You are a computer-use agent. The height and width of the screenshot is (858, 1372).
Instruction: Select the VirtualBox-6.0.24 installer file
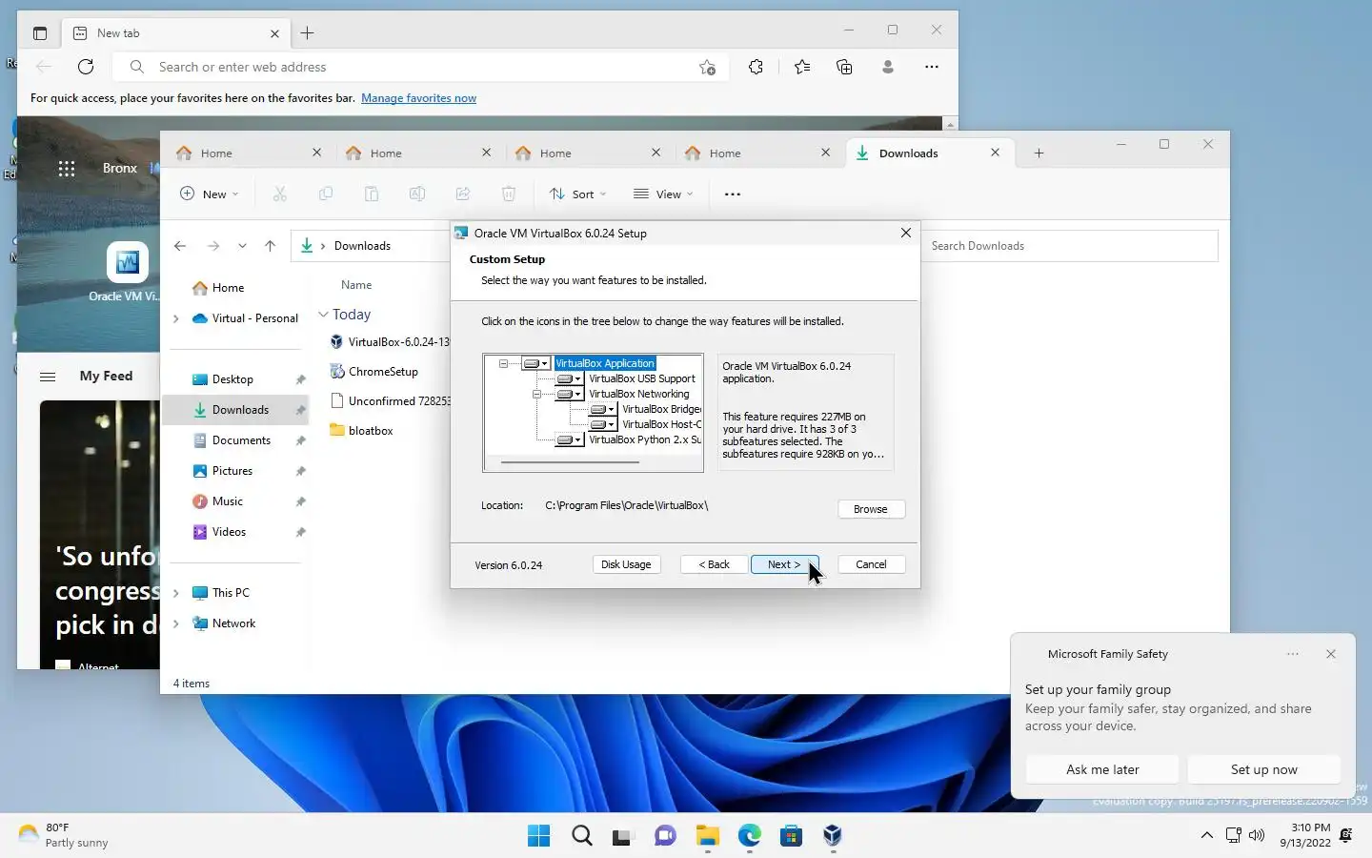[x=389, y=341]
